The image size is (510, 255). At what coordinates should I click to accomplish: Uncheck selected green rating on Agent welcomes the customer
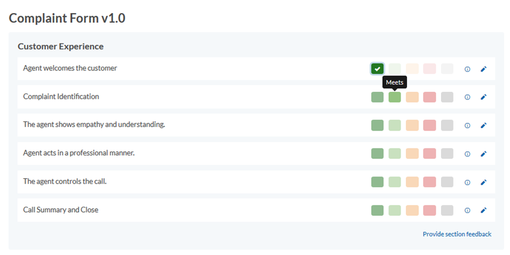pos(377,69)
